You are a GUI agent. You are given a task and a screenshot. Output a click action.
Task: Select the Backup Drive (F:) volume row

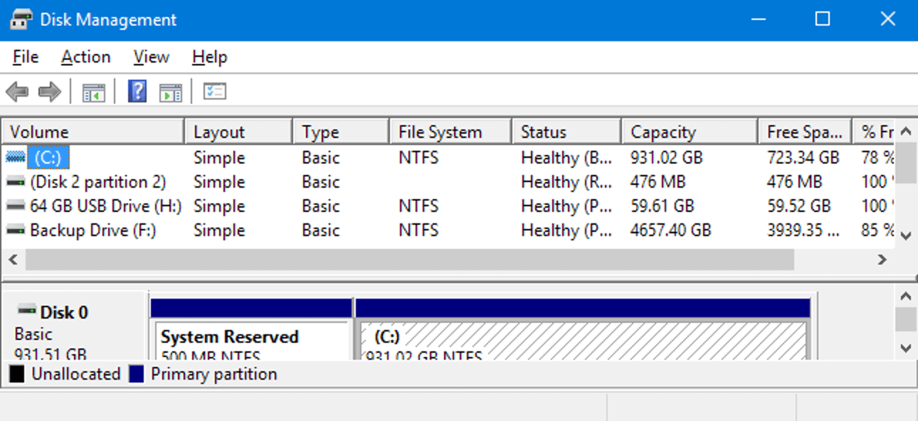point(93,230)
